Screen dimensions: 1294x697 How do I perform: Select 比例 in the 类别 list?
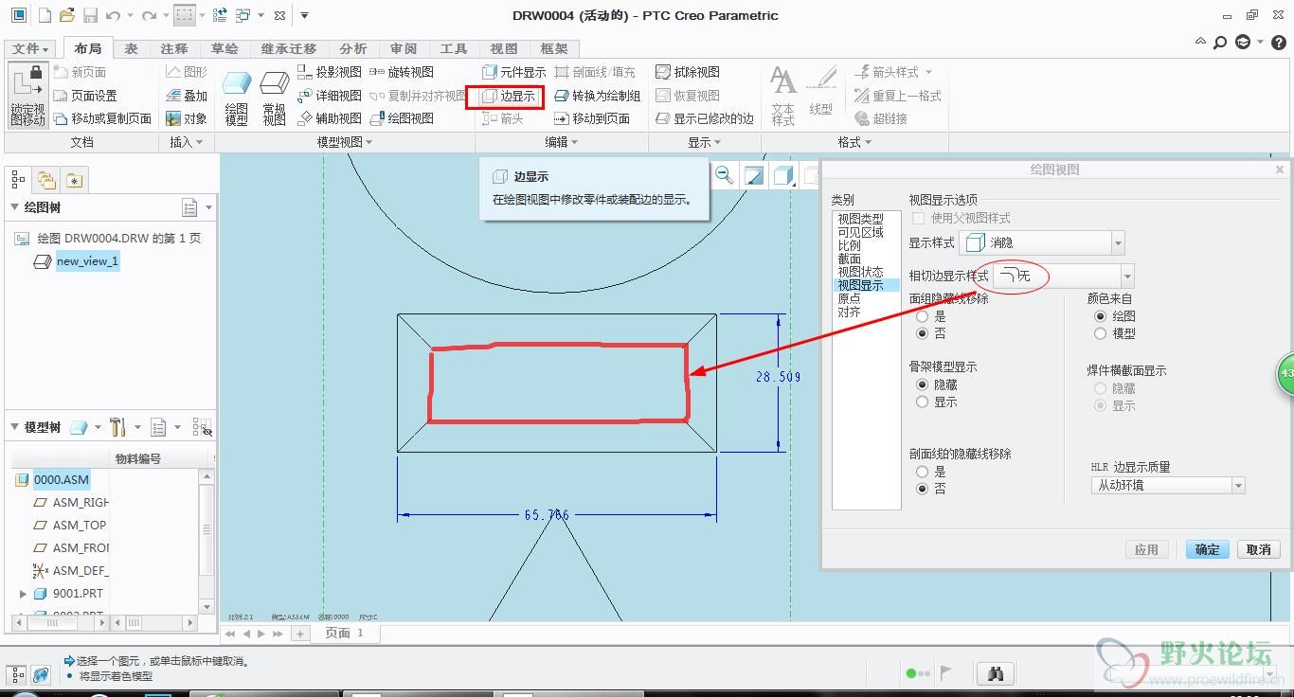(x=849, y=245)
